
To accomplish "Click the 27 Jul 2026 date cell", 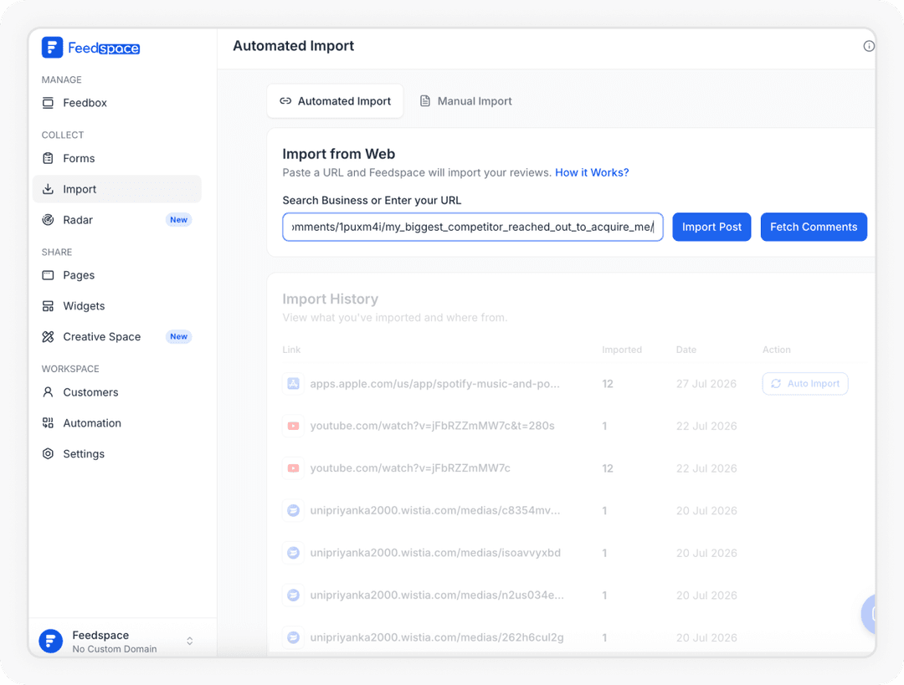I will pos(706,384).
